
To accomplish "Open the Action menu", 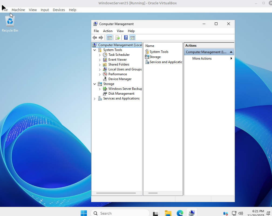I will pos(108,31).
